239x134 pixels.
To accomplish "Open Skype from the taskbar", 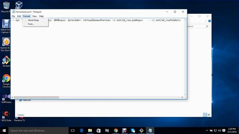I will pos(133,131).
